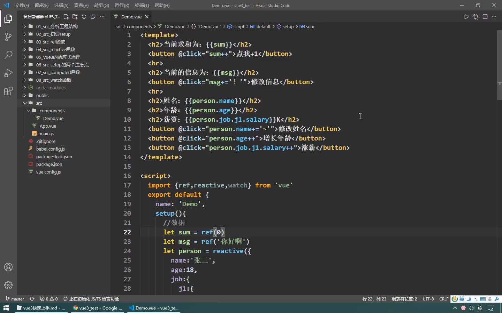Split the editor to the right
Image resolution: width=502 pixels, height=313 pixels.
click(485, 17)
